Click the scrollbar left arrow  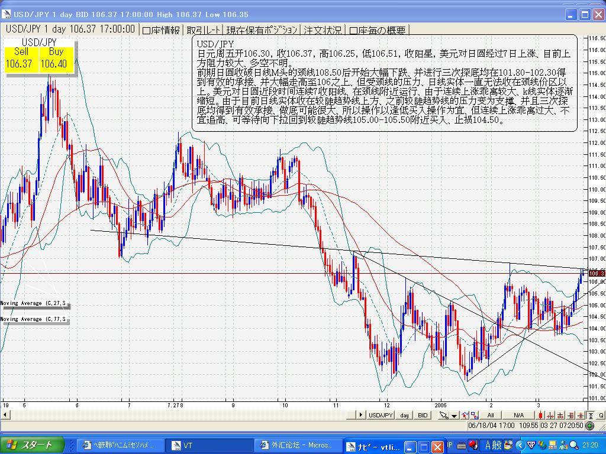pyautogui.click(x=5, y=415)
